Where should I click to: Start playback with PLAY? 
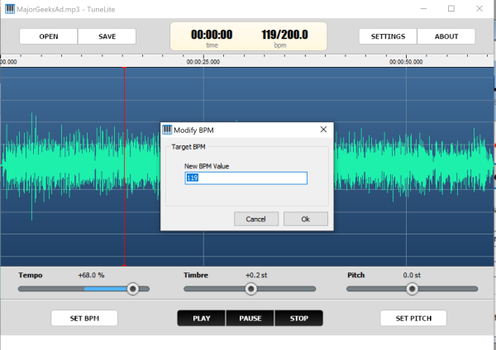click(202, 318)
